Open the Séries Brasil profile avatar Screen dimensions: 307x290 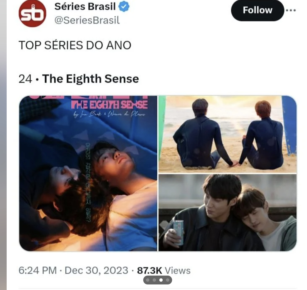pos(32,13)
